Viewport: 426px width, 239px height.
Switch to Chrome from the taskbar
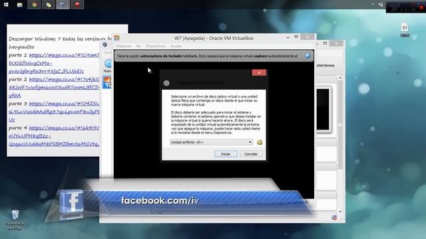click(x=34, y=5)
